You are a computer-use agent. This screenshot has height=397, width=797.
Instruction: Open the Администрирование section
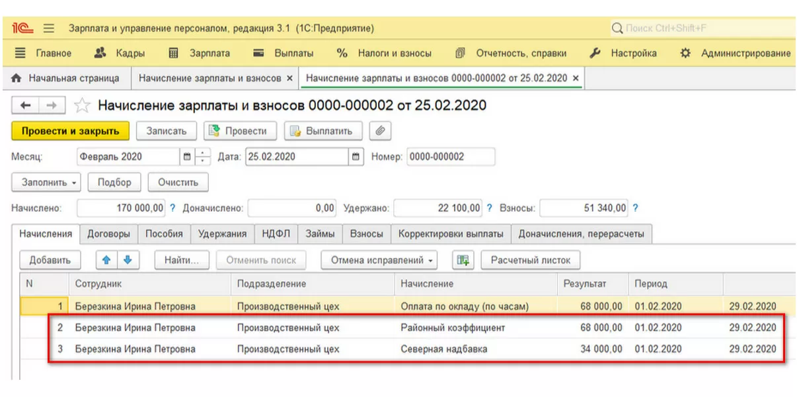tap(736, 53)
